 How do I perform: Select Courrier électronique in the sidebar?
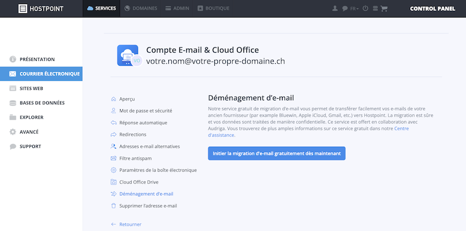coord(41,74)
